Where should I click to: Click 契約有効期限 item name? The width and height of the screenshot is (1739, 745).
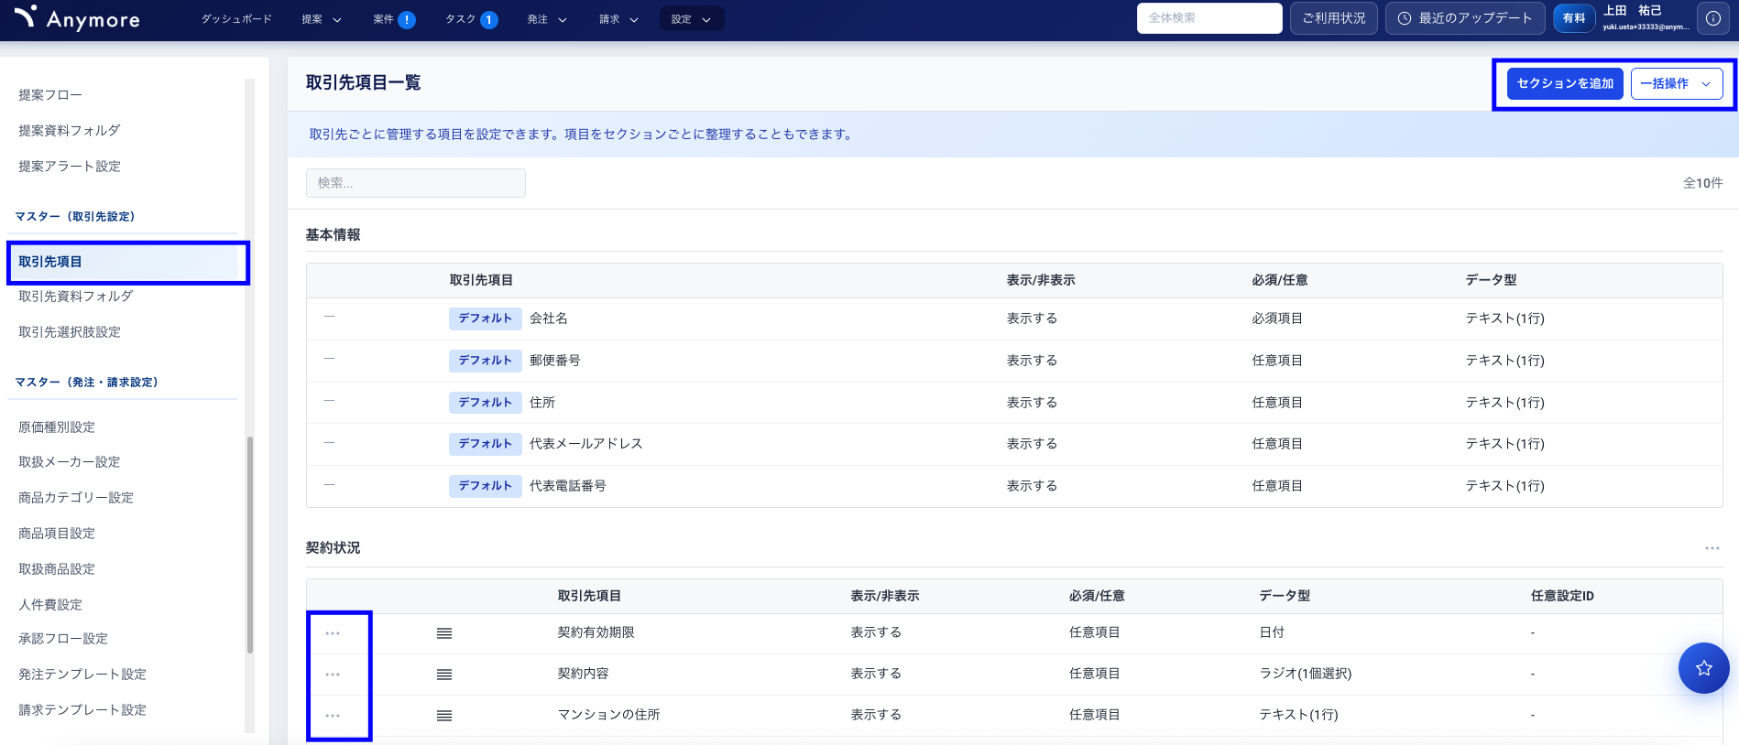point(596,632)
